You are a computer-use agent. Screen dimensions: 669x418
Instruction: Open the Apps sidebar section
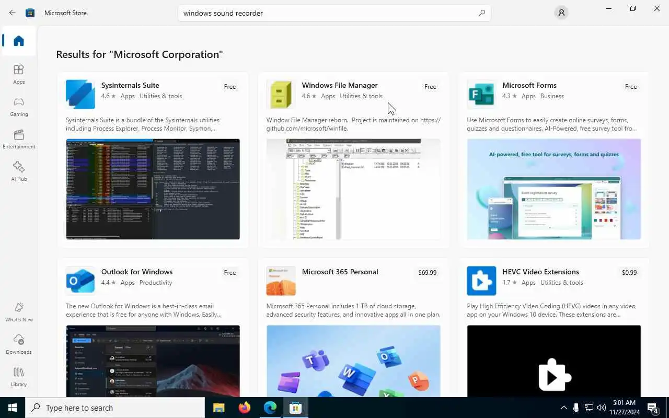[19, 74]
